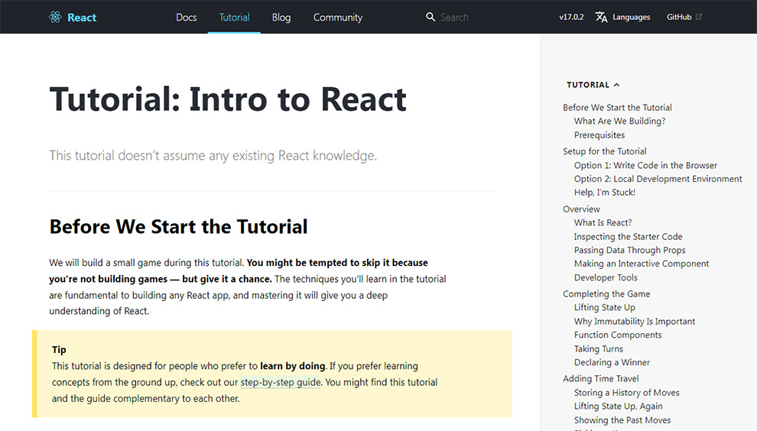Go to Setup for the Tutorial
757x431 pixels.
[x=604, y=151]
